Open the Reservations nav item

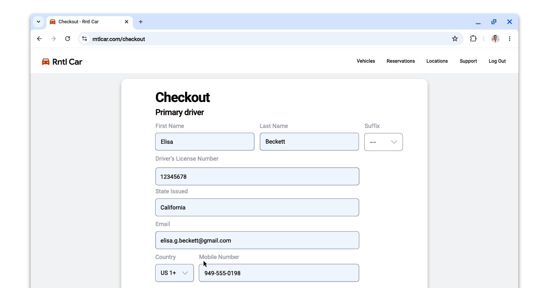pos(401,61)
